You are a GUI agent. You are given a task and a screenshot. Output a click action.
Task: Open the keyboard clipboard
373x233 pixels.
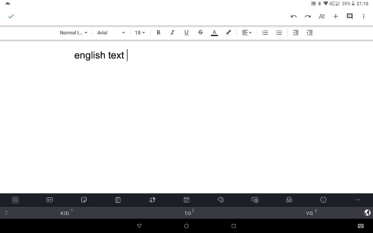pyautogui.click(x=118, y=200)
